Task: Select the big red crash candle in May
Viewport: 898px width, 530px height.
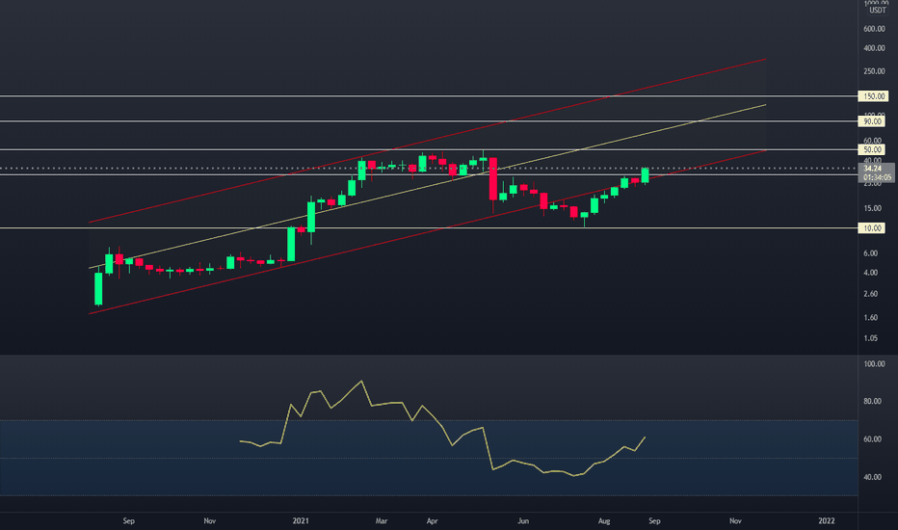Action: pyautogui.click(x=492, y=178)
